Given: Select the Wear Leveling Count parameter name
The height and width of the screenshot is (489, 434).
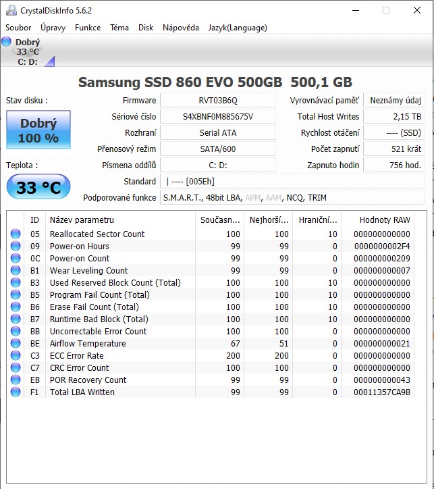Looking at the screenshot, I should pyautogui.click(x=89, y=270).
